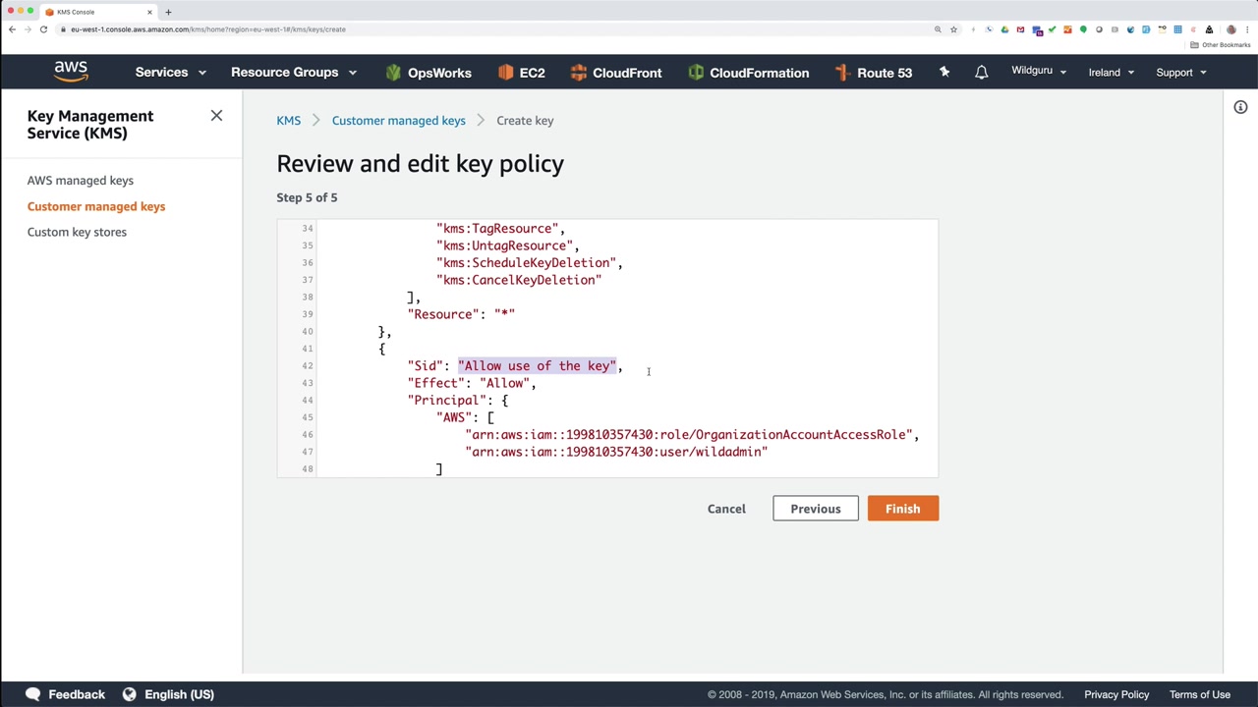Click the "kms:CancelKeyDeletion" line
The width and height of the screenshot is (1258, 707).
[519, 280]
